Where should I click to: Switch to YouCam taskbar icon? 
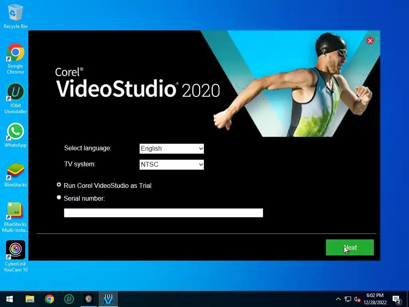89,299
